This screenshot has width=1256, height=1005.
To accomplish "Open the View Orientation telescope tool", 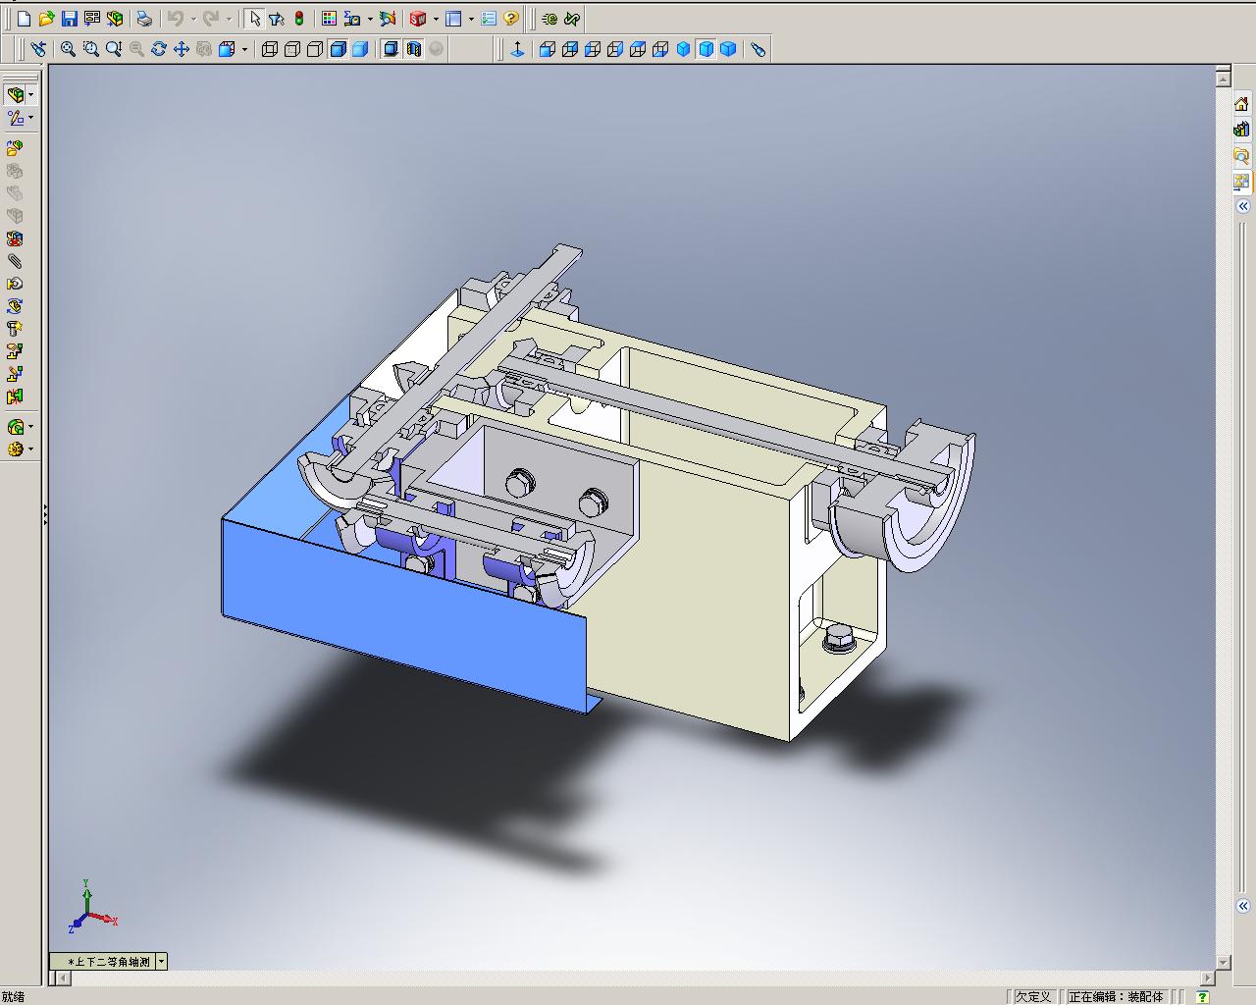I will (x=759, y=49).
